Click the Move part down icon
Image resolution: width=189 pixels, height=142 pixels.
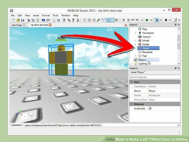[73, 20]
